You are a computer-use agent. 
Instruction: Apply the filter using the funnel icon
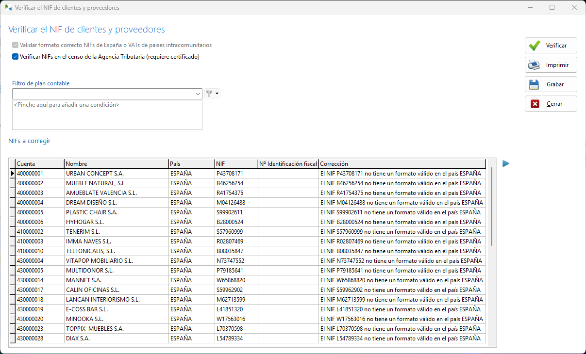(209, 93)
